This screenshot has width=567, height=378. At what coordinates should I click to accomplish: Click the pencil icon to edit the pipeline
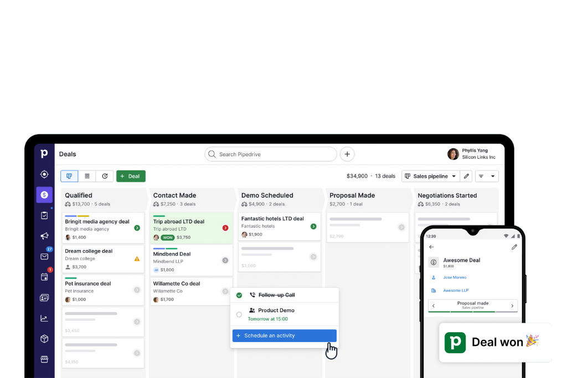pyautogui.click(x=466, y=176)
